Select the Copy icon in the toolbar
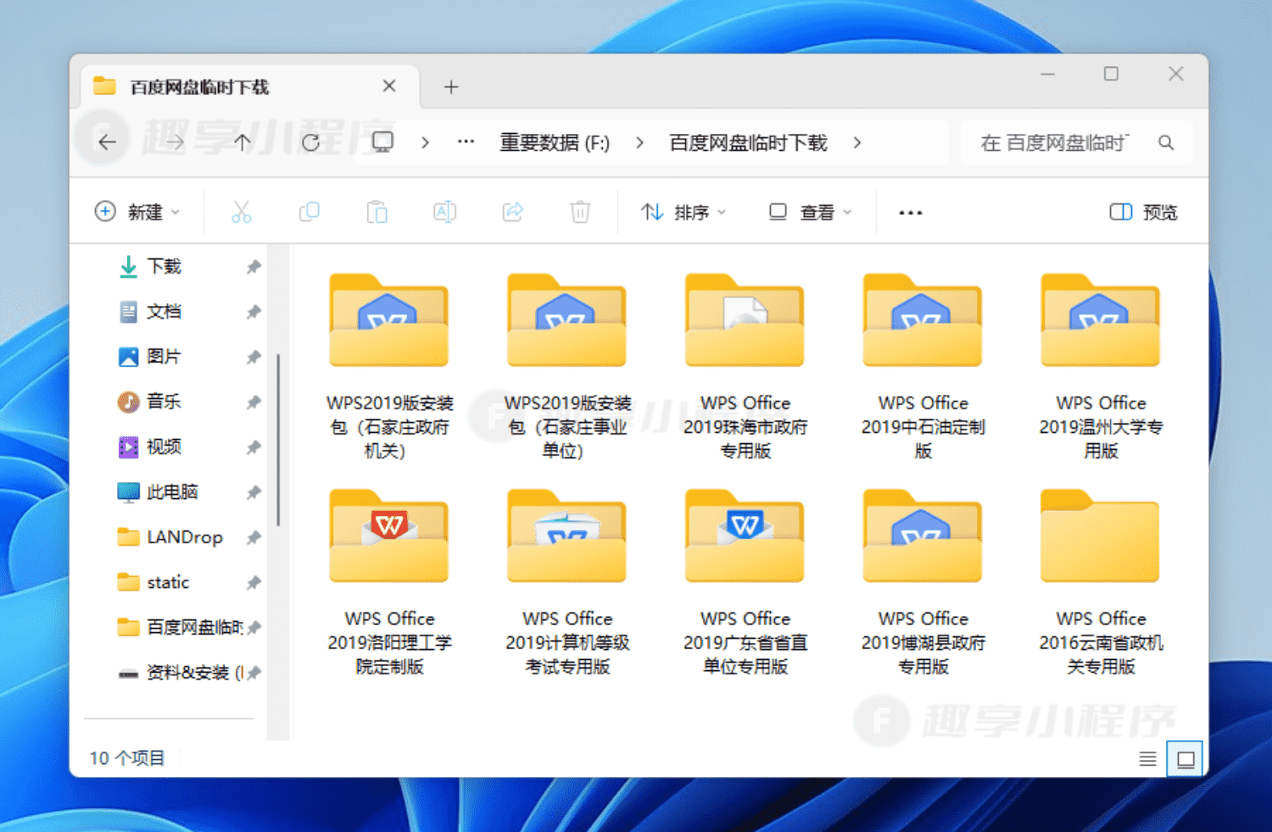Viewport: 1272px width, 832px height. click(x=309, y=212)
